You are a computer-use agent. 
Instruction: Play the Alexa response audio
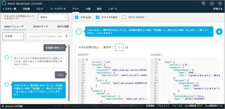219,32
